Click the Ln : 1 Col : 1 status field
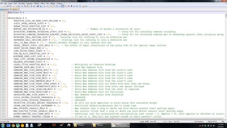This screenshot has height=128, width=227. (171, 122)
